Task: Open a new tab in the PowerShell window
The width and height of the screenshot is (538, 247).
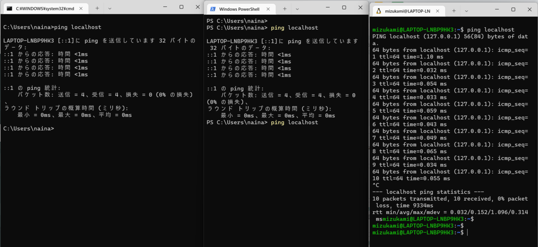Action: click(x=284, y=9)
